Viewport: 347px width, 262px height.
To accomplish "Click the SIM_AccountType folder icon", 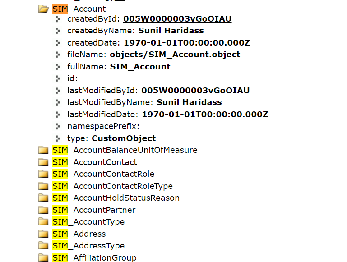I will point(43,222).
